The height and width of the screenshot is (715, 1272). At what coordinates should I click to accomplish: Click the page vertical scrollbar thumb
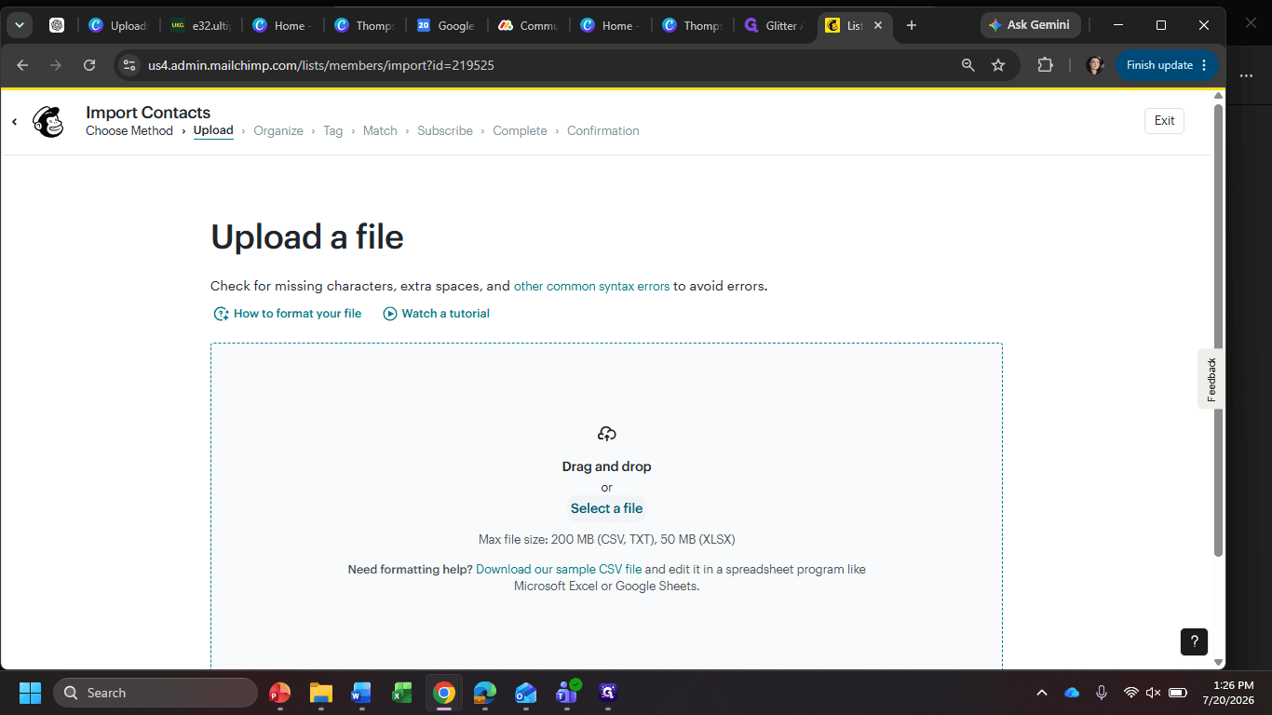click(1218, 331)
